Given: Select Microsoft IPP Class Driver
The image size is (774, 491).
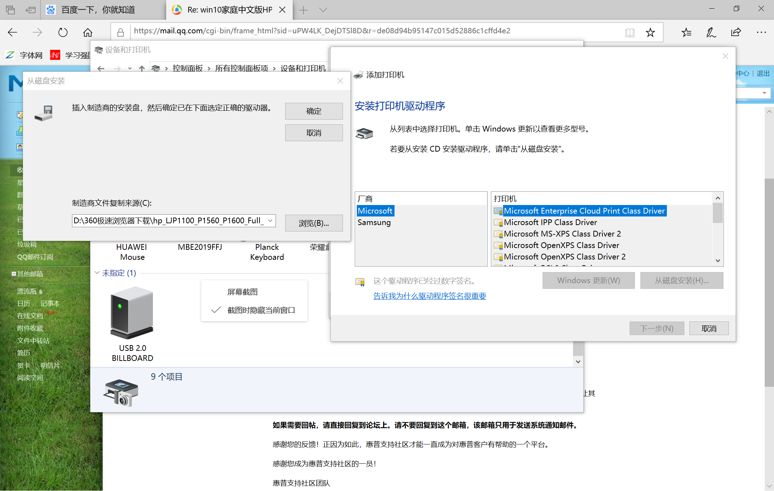Looking at the screenshot, I should [550, 223].
